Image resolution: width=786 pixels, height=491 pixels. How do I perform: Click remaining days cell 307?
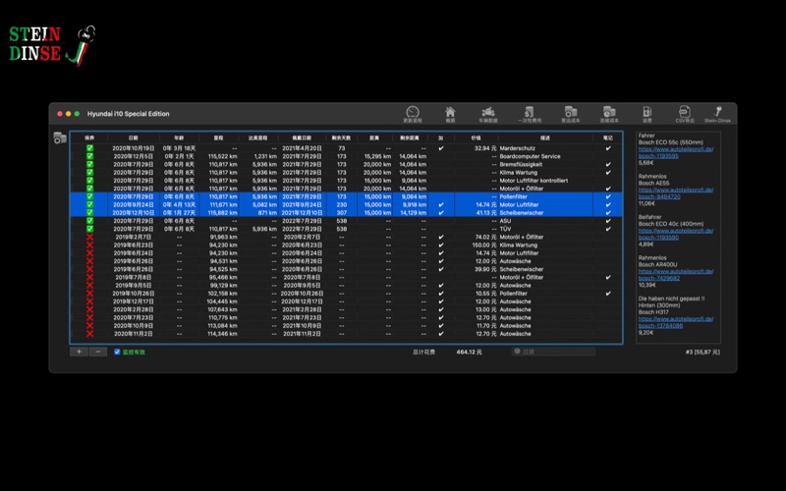[341, 213]
